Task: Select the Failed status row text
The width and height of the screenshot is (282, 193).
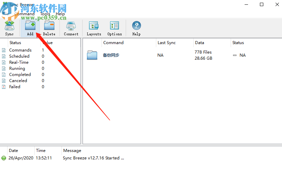Action: [x=15, y=87]
